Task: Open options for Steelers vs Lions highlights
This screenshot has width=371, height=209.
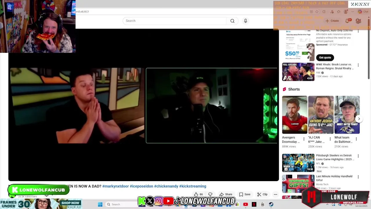Action: (x=358, y=156)
